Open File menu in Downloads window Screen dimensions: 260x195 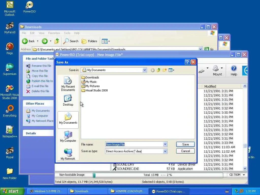pyautogui.click(x=24, y=33)
